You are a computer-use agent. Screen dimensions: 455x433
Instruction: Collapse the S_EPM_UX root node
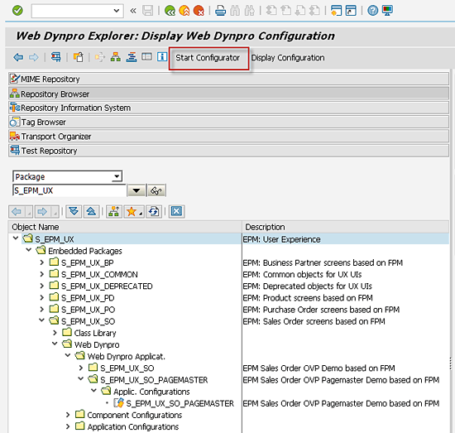(x=16, y=238)
